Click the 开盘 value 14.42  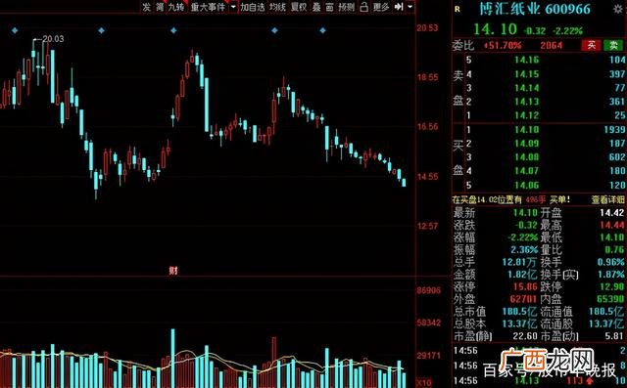pos(611,213)
